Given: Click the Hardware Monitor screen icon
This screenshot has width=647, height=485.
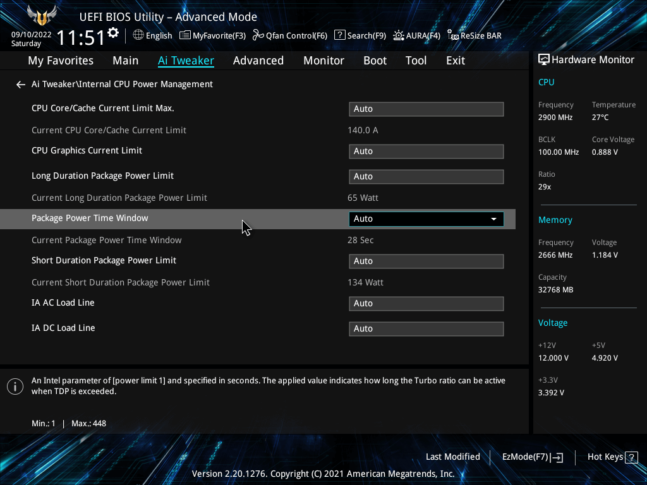Looking at the screenshot, I should pos(544,60).
